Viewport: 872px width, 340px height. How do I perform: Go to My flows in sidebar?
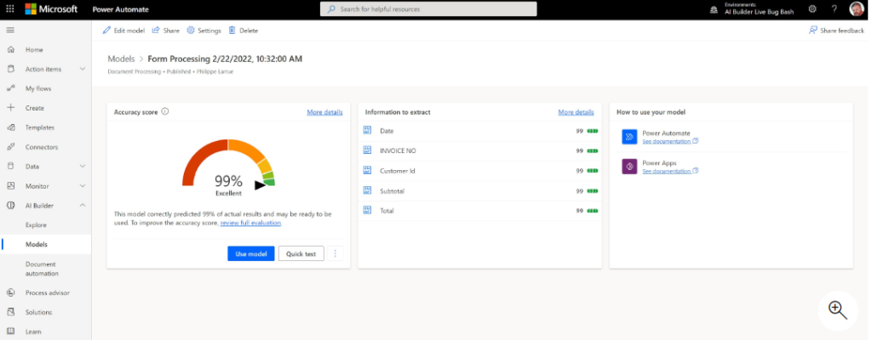(37, 88)
